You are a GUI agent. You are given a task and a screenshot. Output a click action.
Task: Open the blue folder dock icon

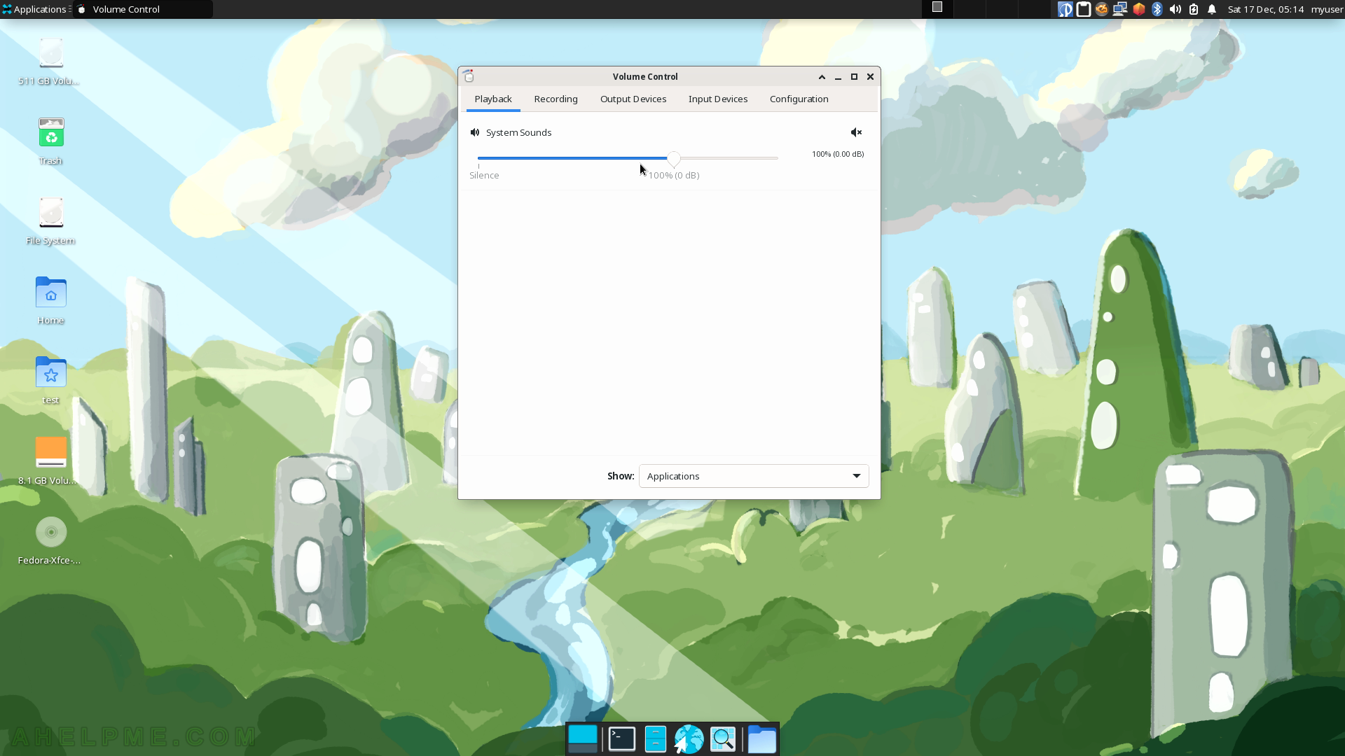[x=761, y=739]
